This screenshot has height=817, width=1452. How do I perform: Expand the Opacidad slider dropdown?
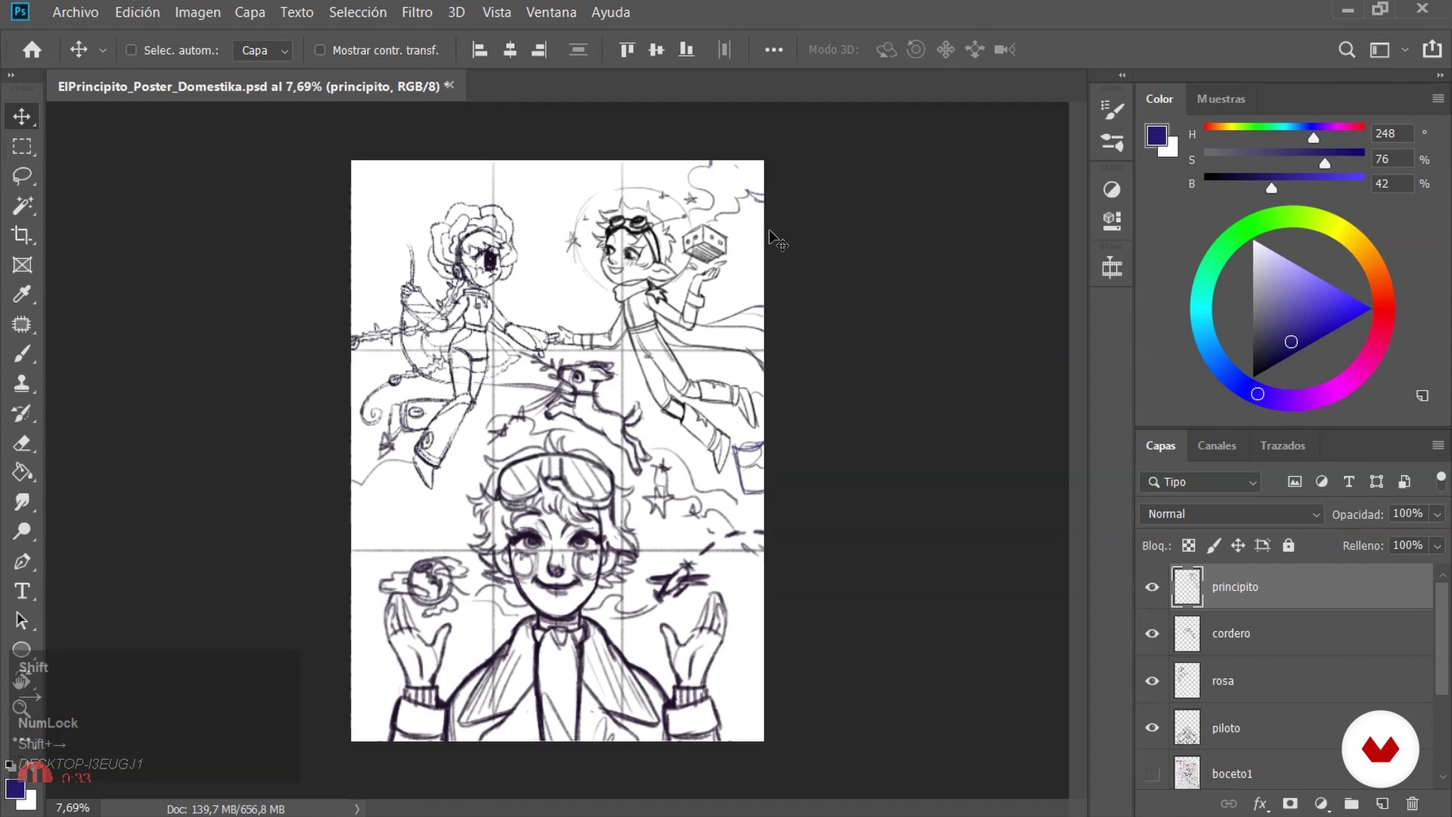click(x=1438, y=514)
